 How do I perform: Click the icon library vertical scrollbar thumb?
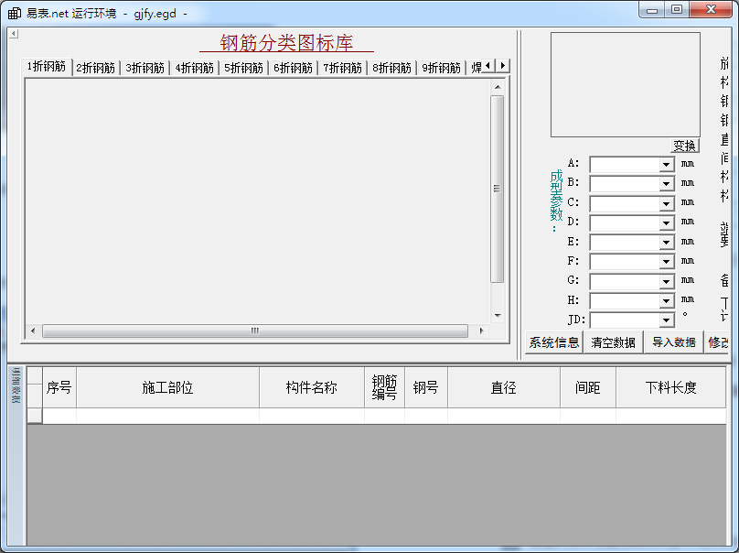point(498,189)
